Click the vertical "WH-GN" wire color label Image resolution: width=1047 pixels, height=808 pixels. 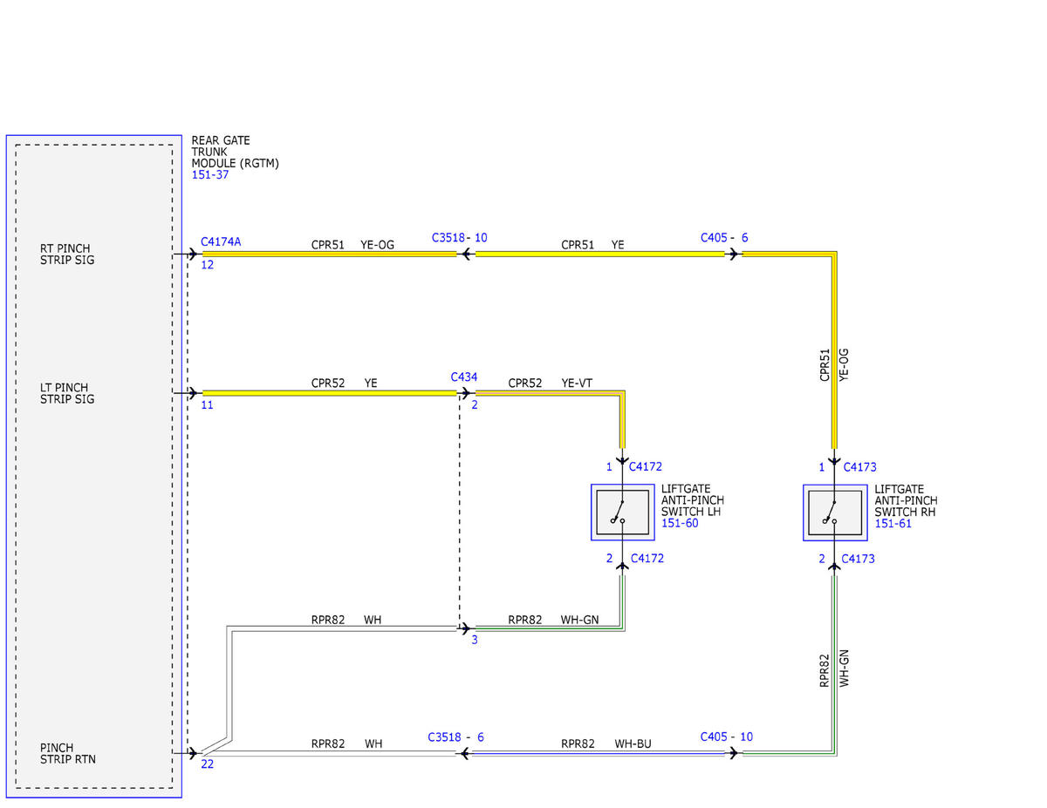(x=845, y=668)
